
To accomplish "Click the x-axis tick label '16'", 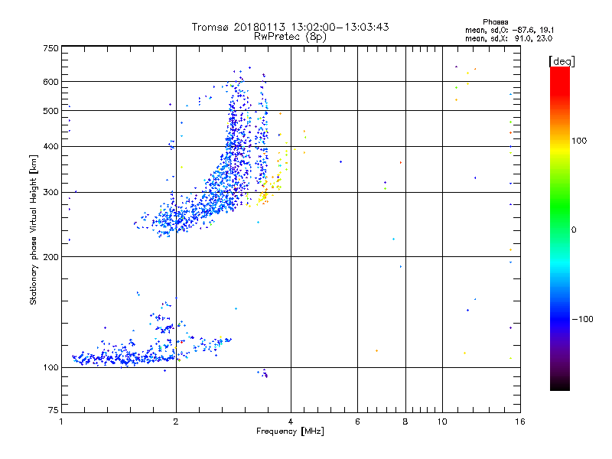I will click(520, 422).
